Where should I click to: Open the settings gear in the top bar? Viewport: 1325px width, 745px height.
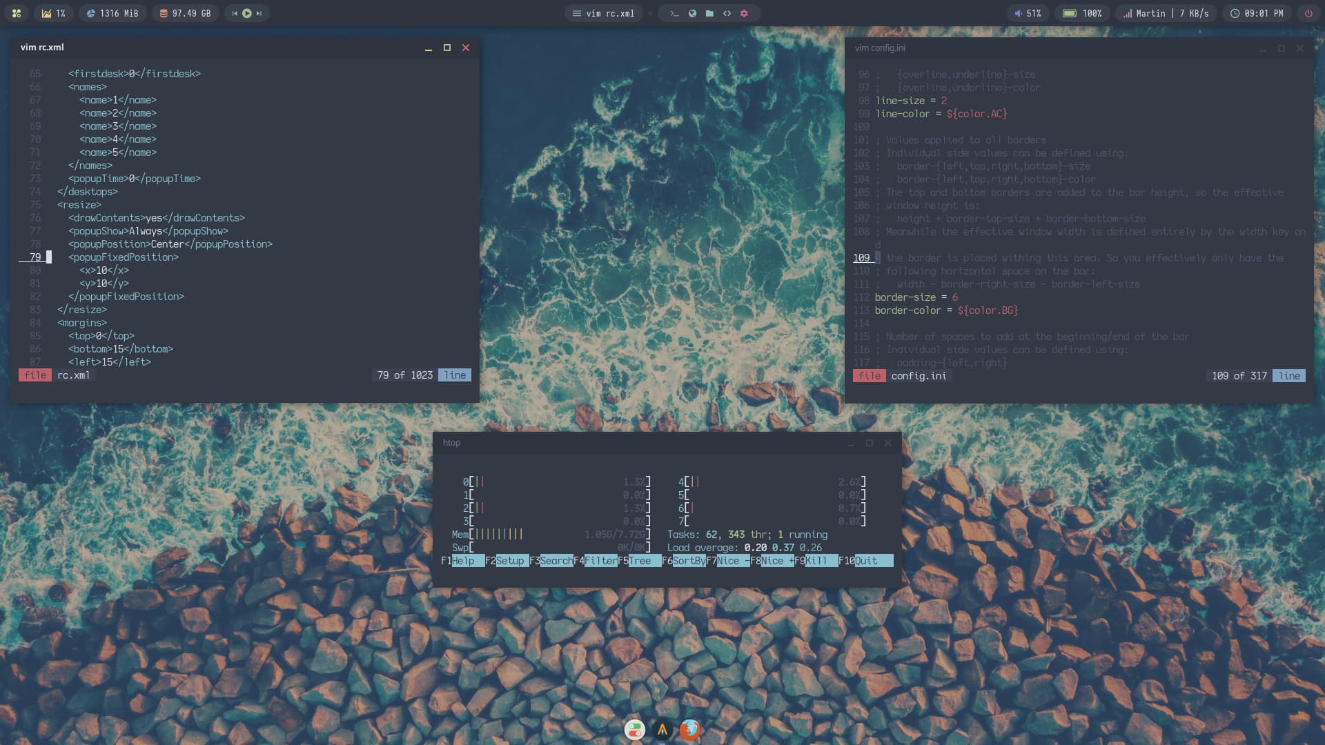click(x=744, y=12)
